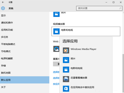124x93 pixels.
Task: Click the search magnifier icon
Action: tap(120, 8)
